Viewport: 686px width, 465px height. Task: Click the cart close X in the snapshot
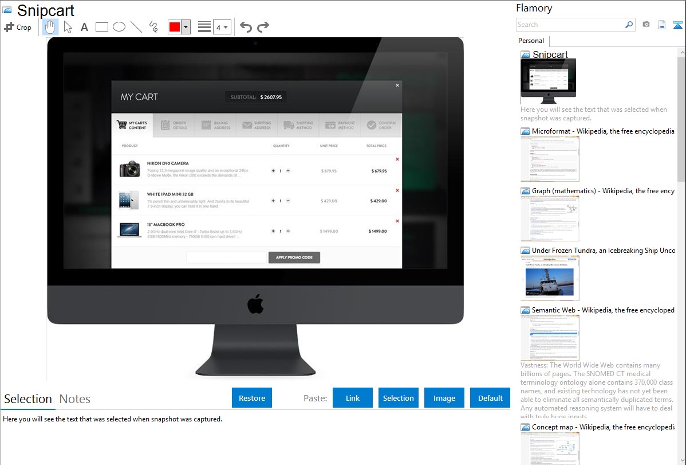coord(397,85)
